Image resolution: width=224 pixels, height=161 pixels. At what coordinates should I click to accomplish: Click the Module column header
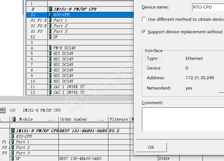pyautogui.click(x=34, y=119)
